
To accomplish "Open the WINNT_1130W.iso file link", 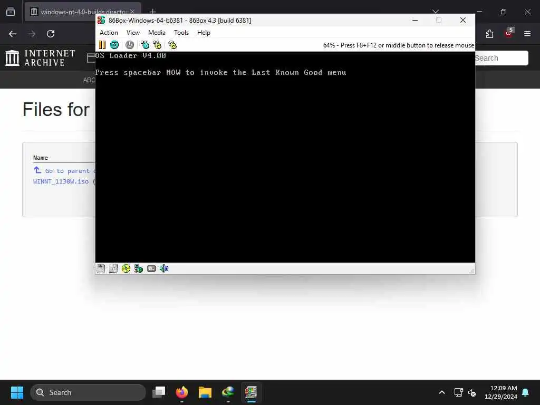I will tap(61, 181).
